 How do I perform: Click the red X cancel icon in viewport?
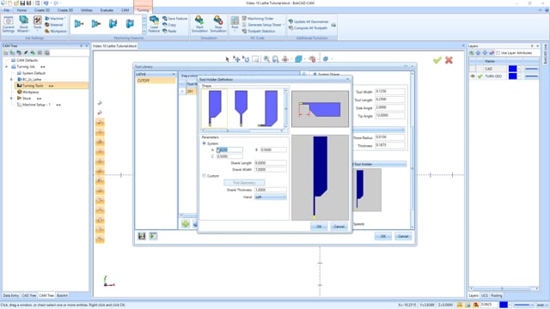click(x=449, y=60)
